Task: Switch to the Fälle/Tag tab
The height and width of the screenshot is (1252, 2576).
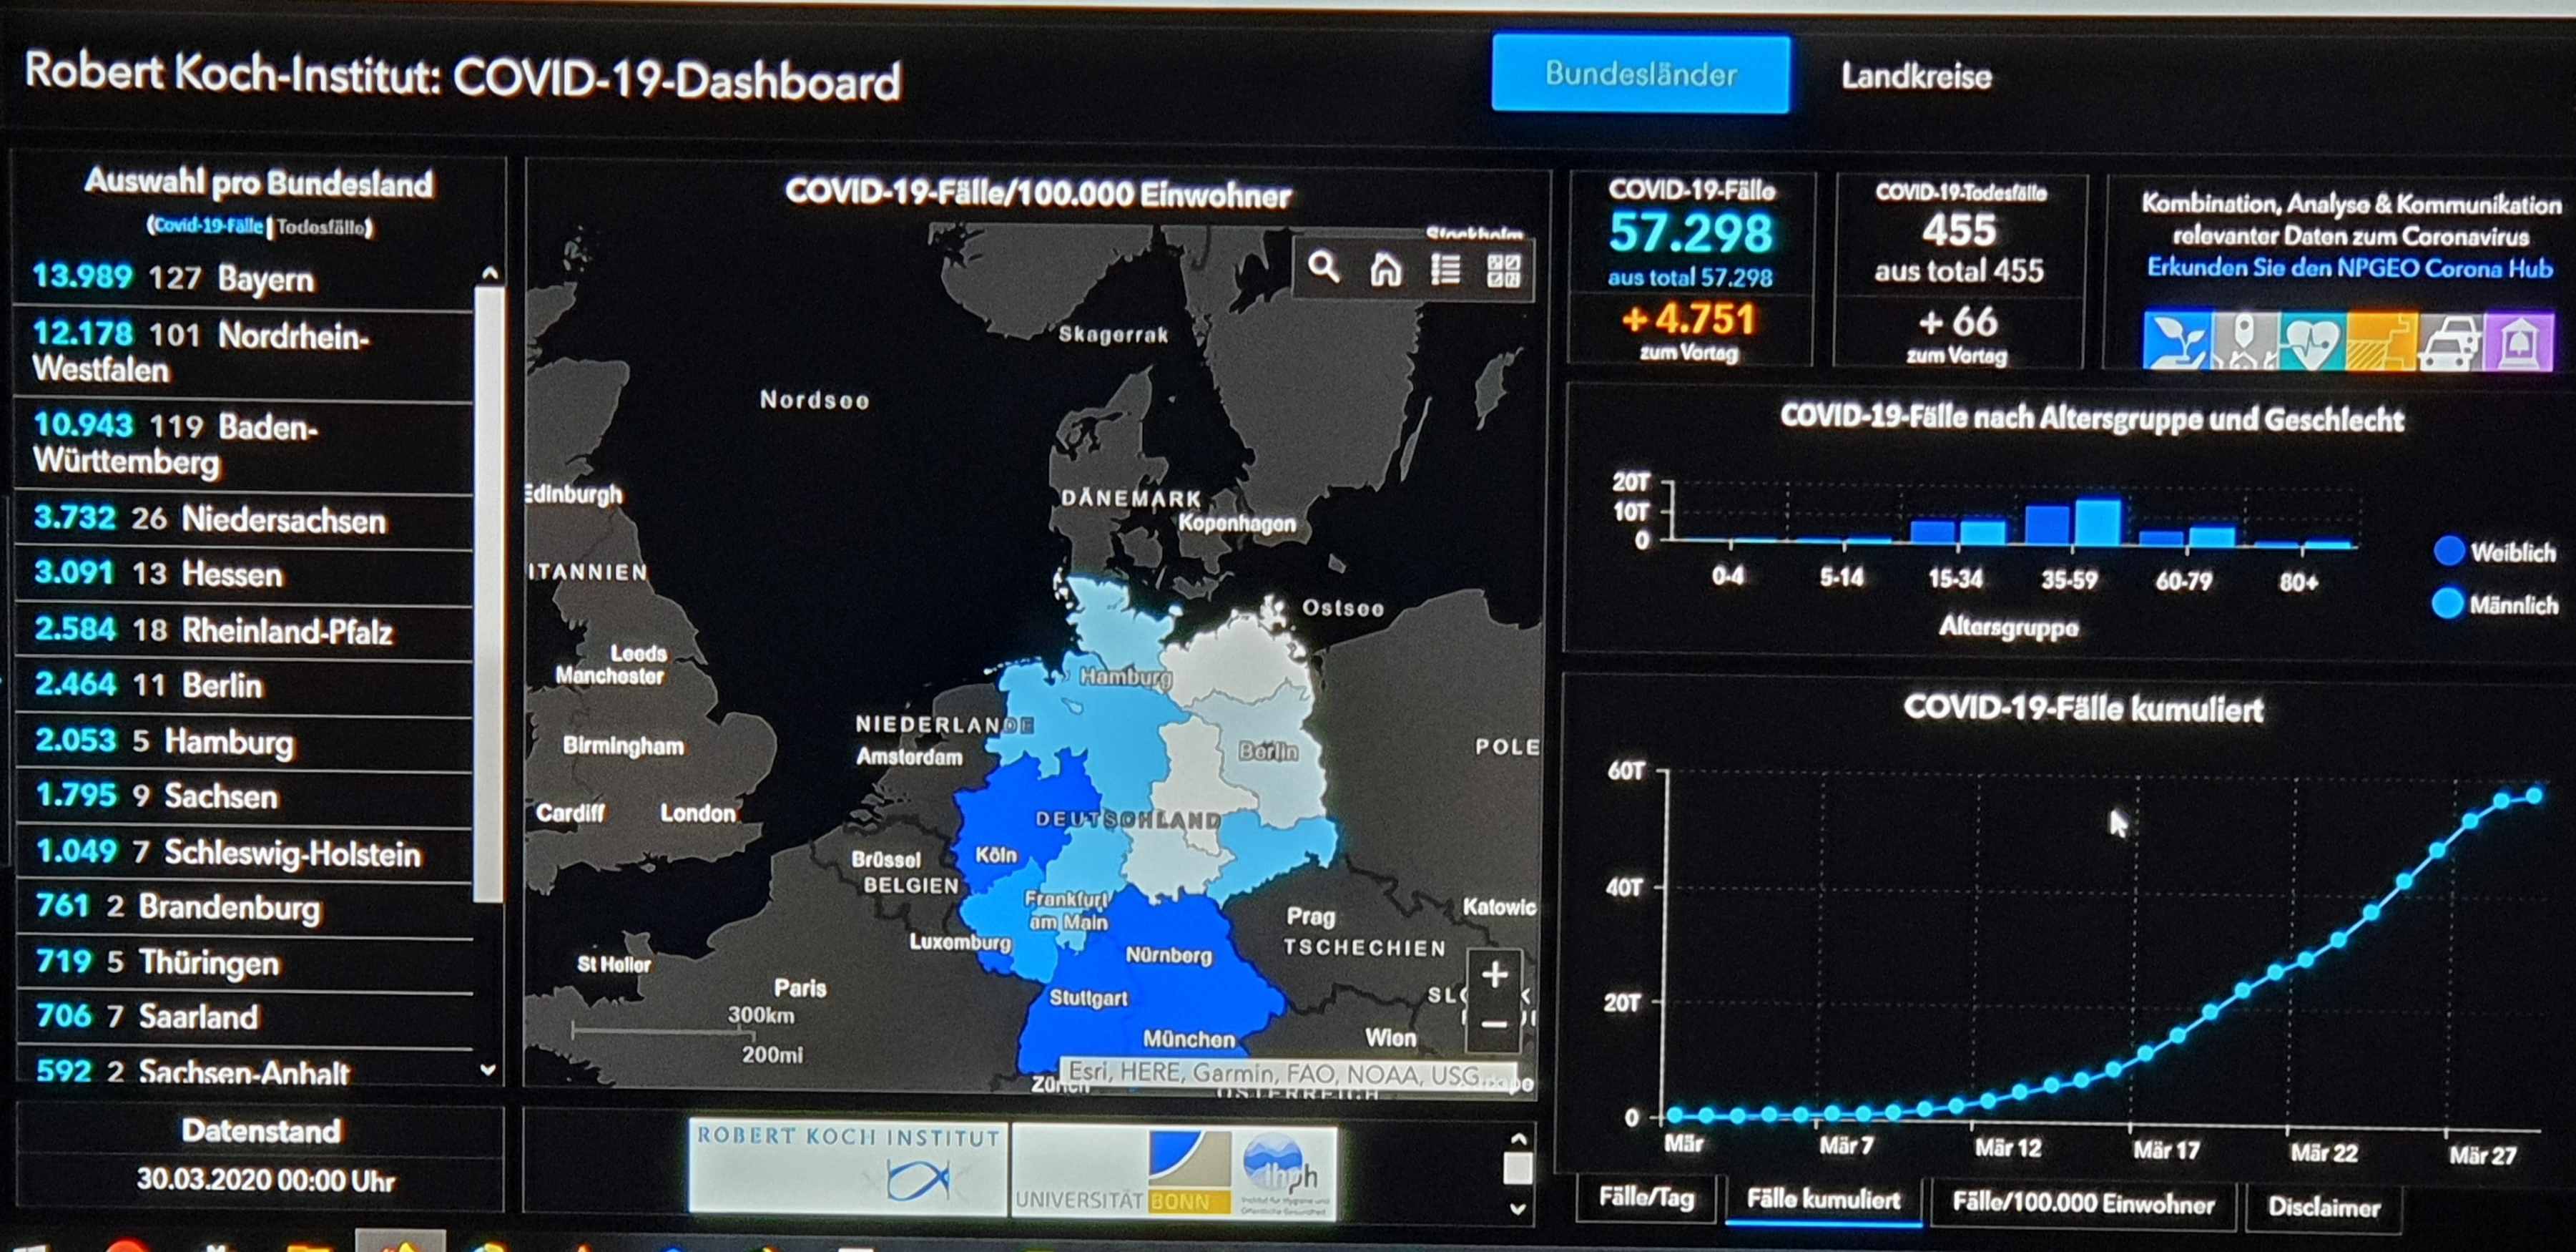Action: pos(1646,1198)
